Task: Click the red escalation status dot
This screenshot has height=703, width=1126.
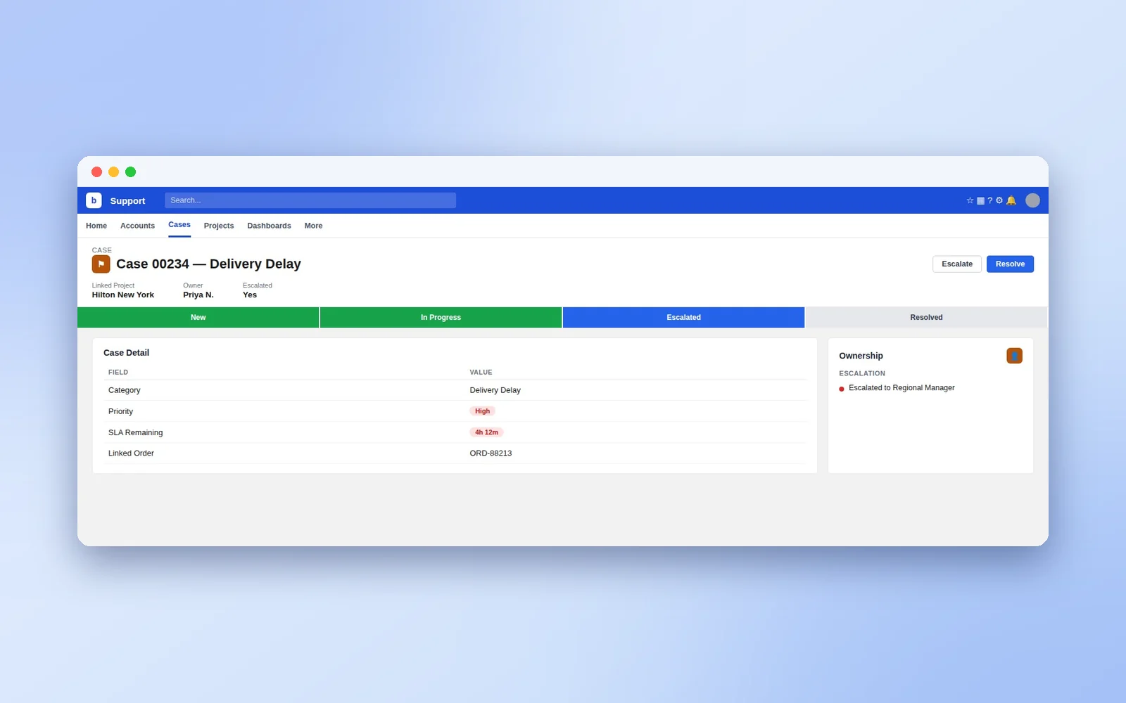Action: tap(842, 389)
